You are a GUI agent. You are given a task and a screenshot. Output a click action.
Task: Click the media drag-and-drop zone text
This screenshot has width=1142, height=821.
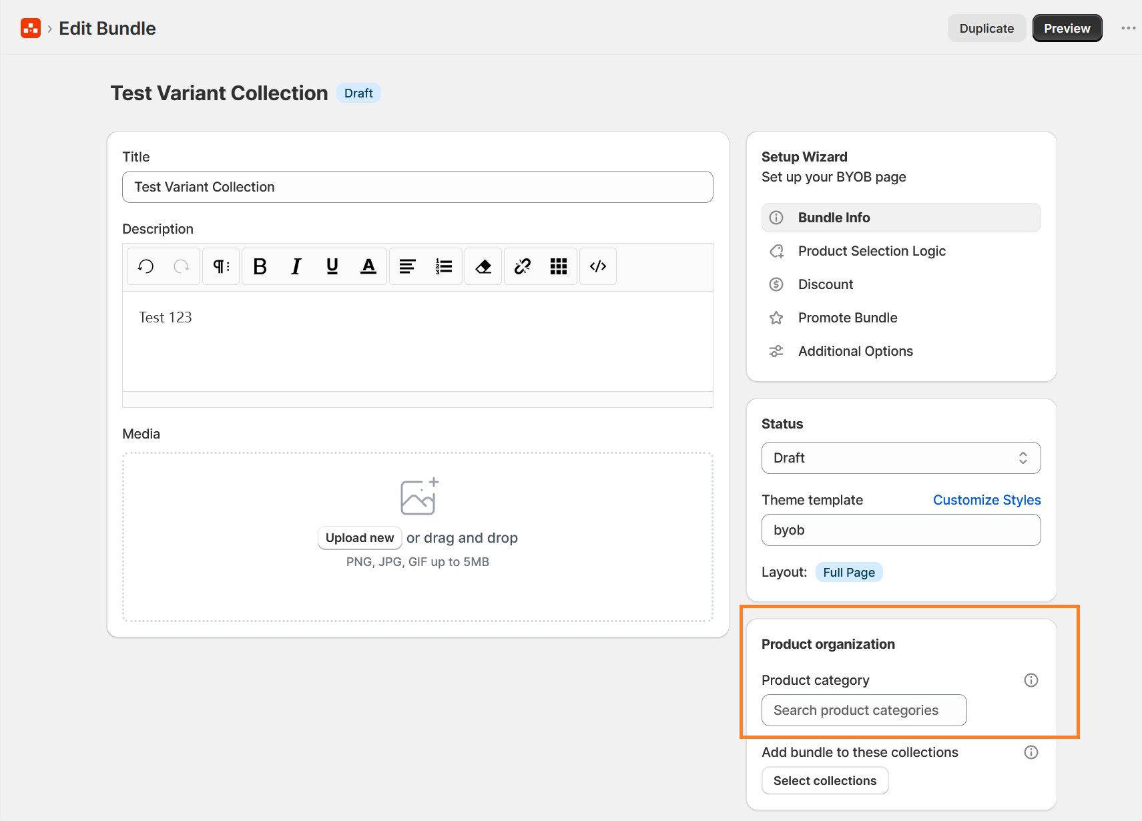point(462,538)
